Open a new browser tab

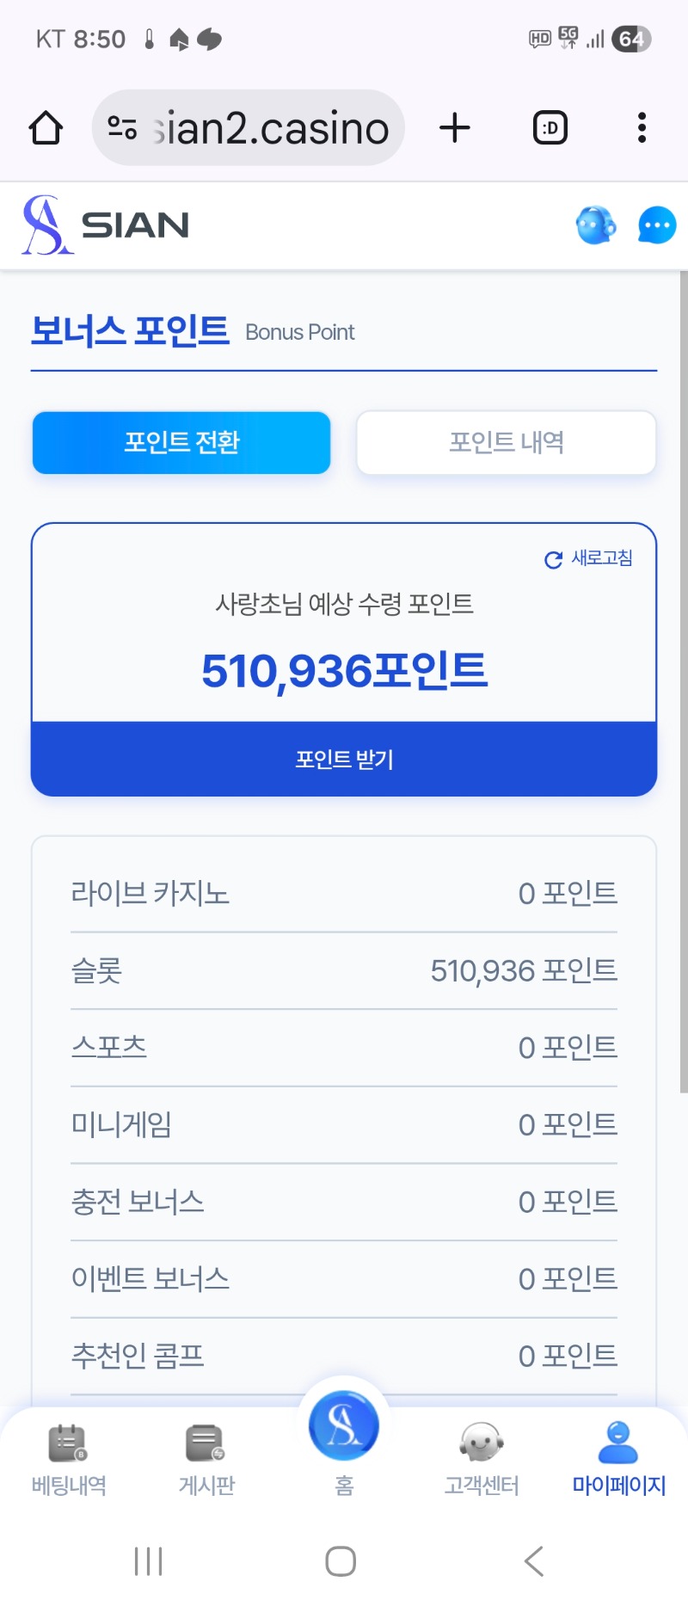(455, 128)
